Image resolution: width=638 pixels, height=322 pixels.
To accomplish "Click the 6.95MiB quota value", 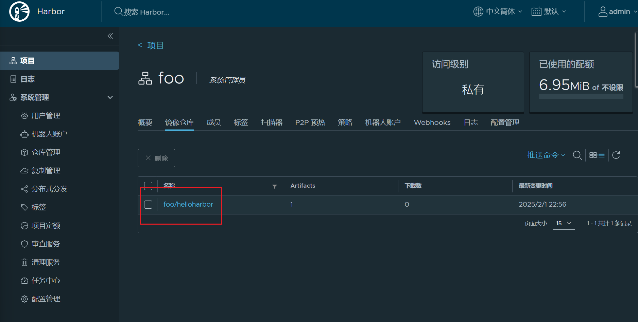I will pyautogui.click(x=564, y=85).
